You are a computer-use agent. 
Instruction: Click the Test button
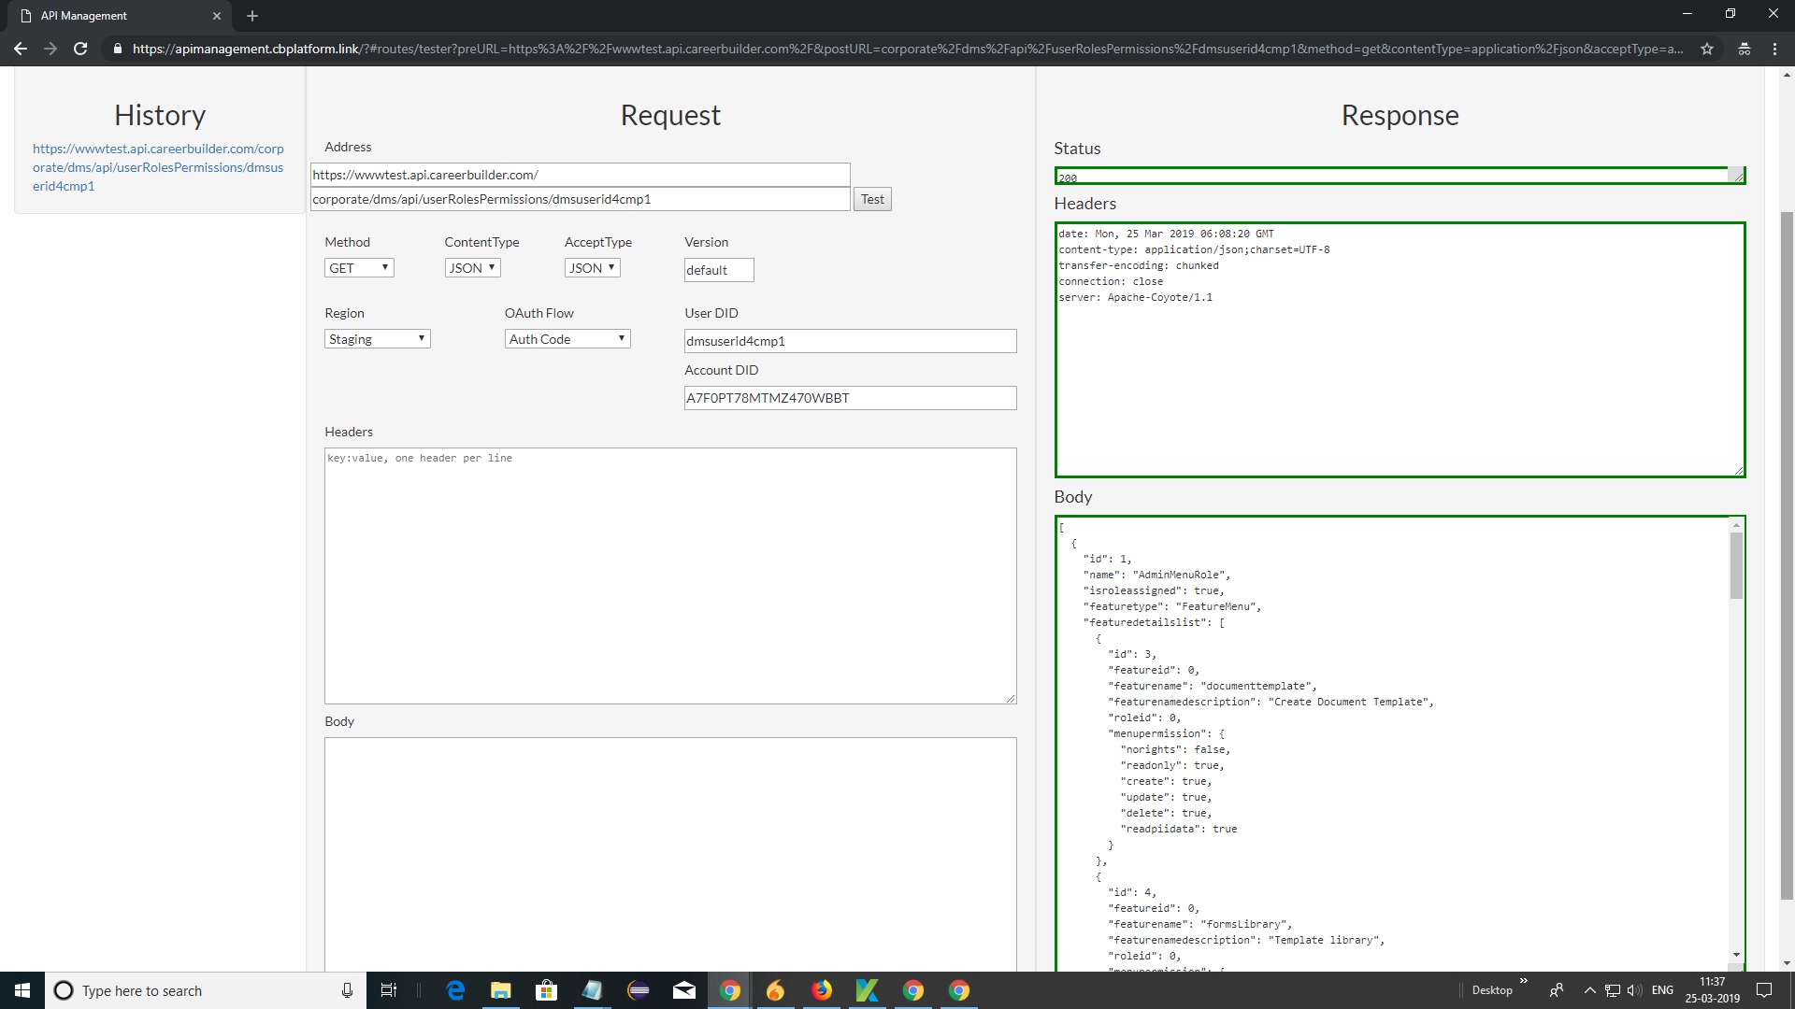[872, 199]
